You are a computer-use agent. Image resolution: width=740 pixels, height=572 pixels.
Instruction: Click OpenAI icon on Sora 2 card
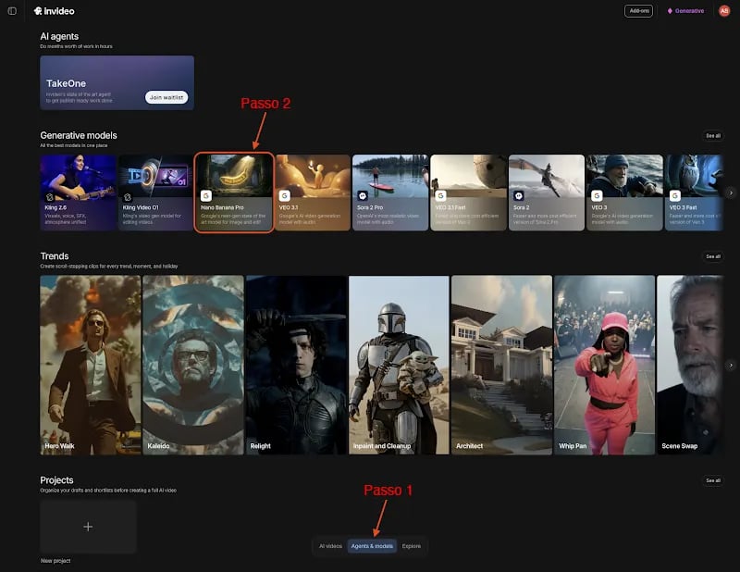click(519, 195)
